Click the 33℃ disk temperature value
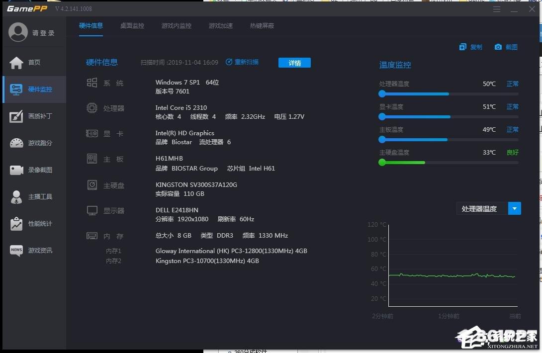The image size is (542, 353). pos(489,152)
